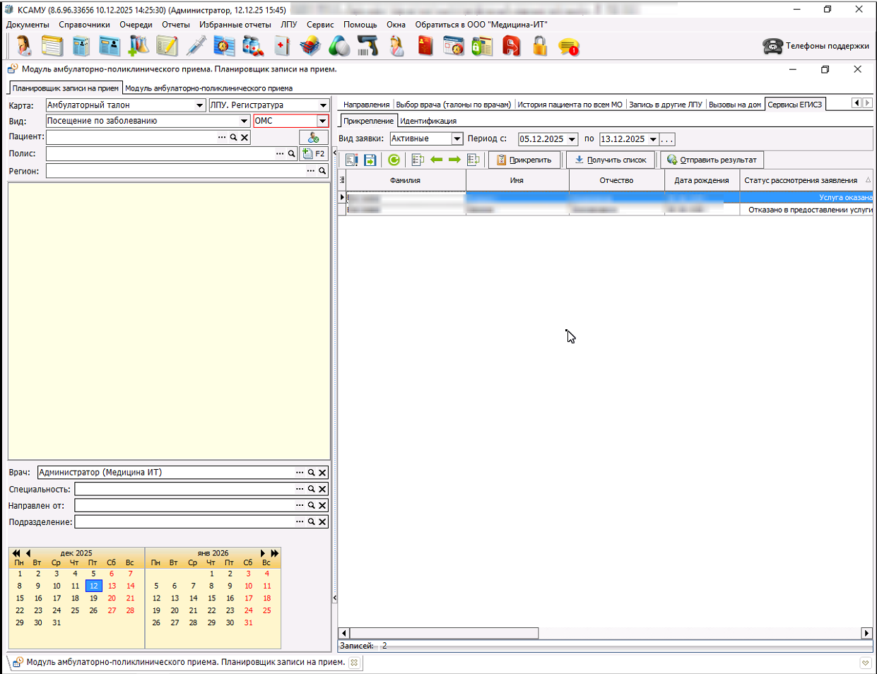Switch to the Направления tab
This screenshot has height=674, width=877.
[366, 105]
